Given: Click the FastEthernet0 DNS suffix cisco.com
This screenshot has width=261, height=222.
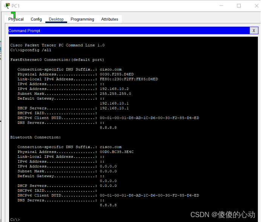Looking at the screenshot, I should click(x=111, y=69).
